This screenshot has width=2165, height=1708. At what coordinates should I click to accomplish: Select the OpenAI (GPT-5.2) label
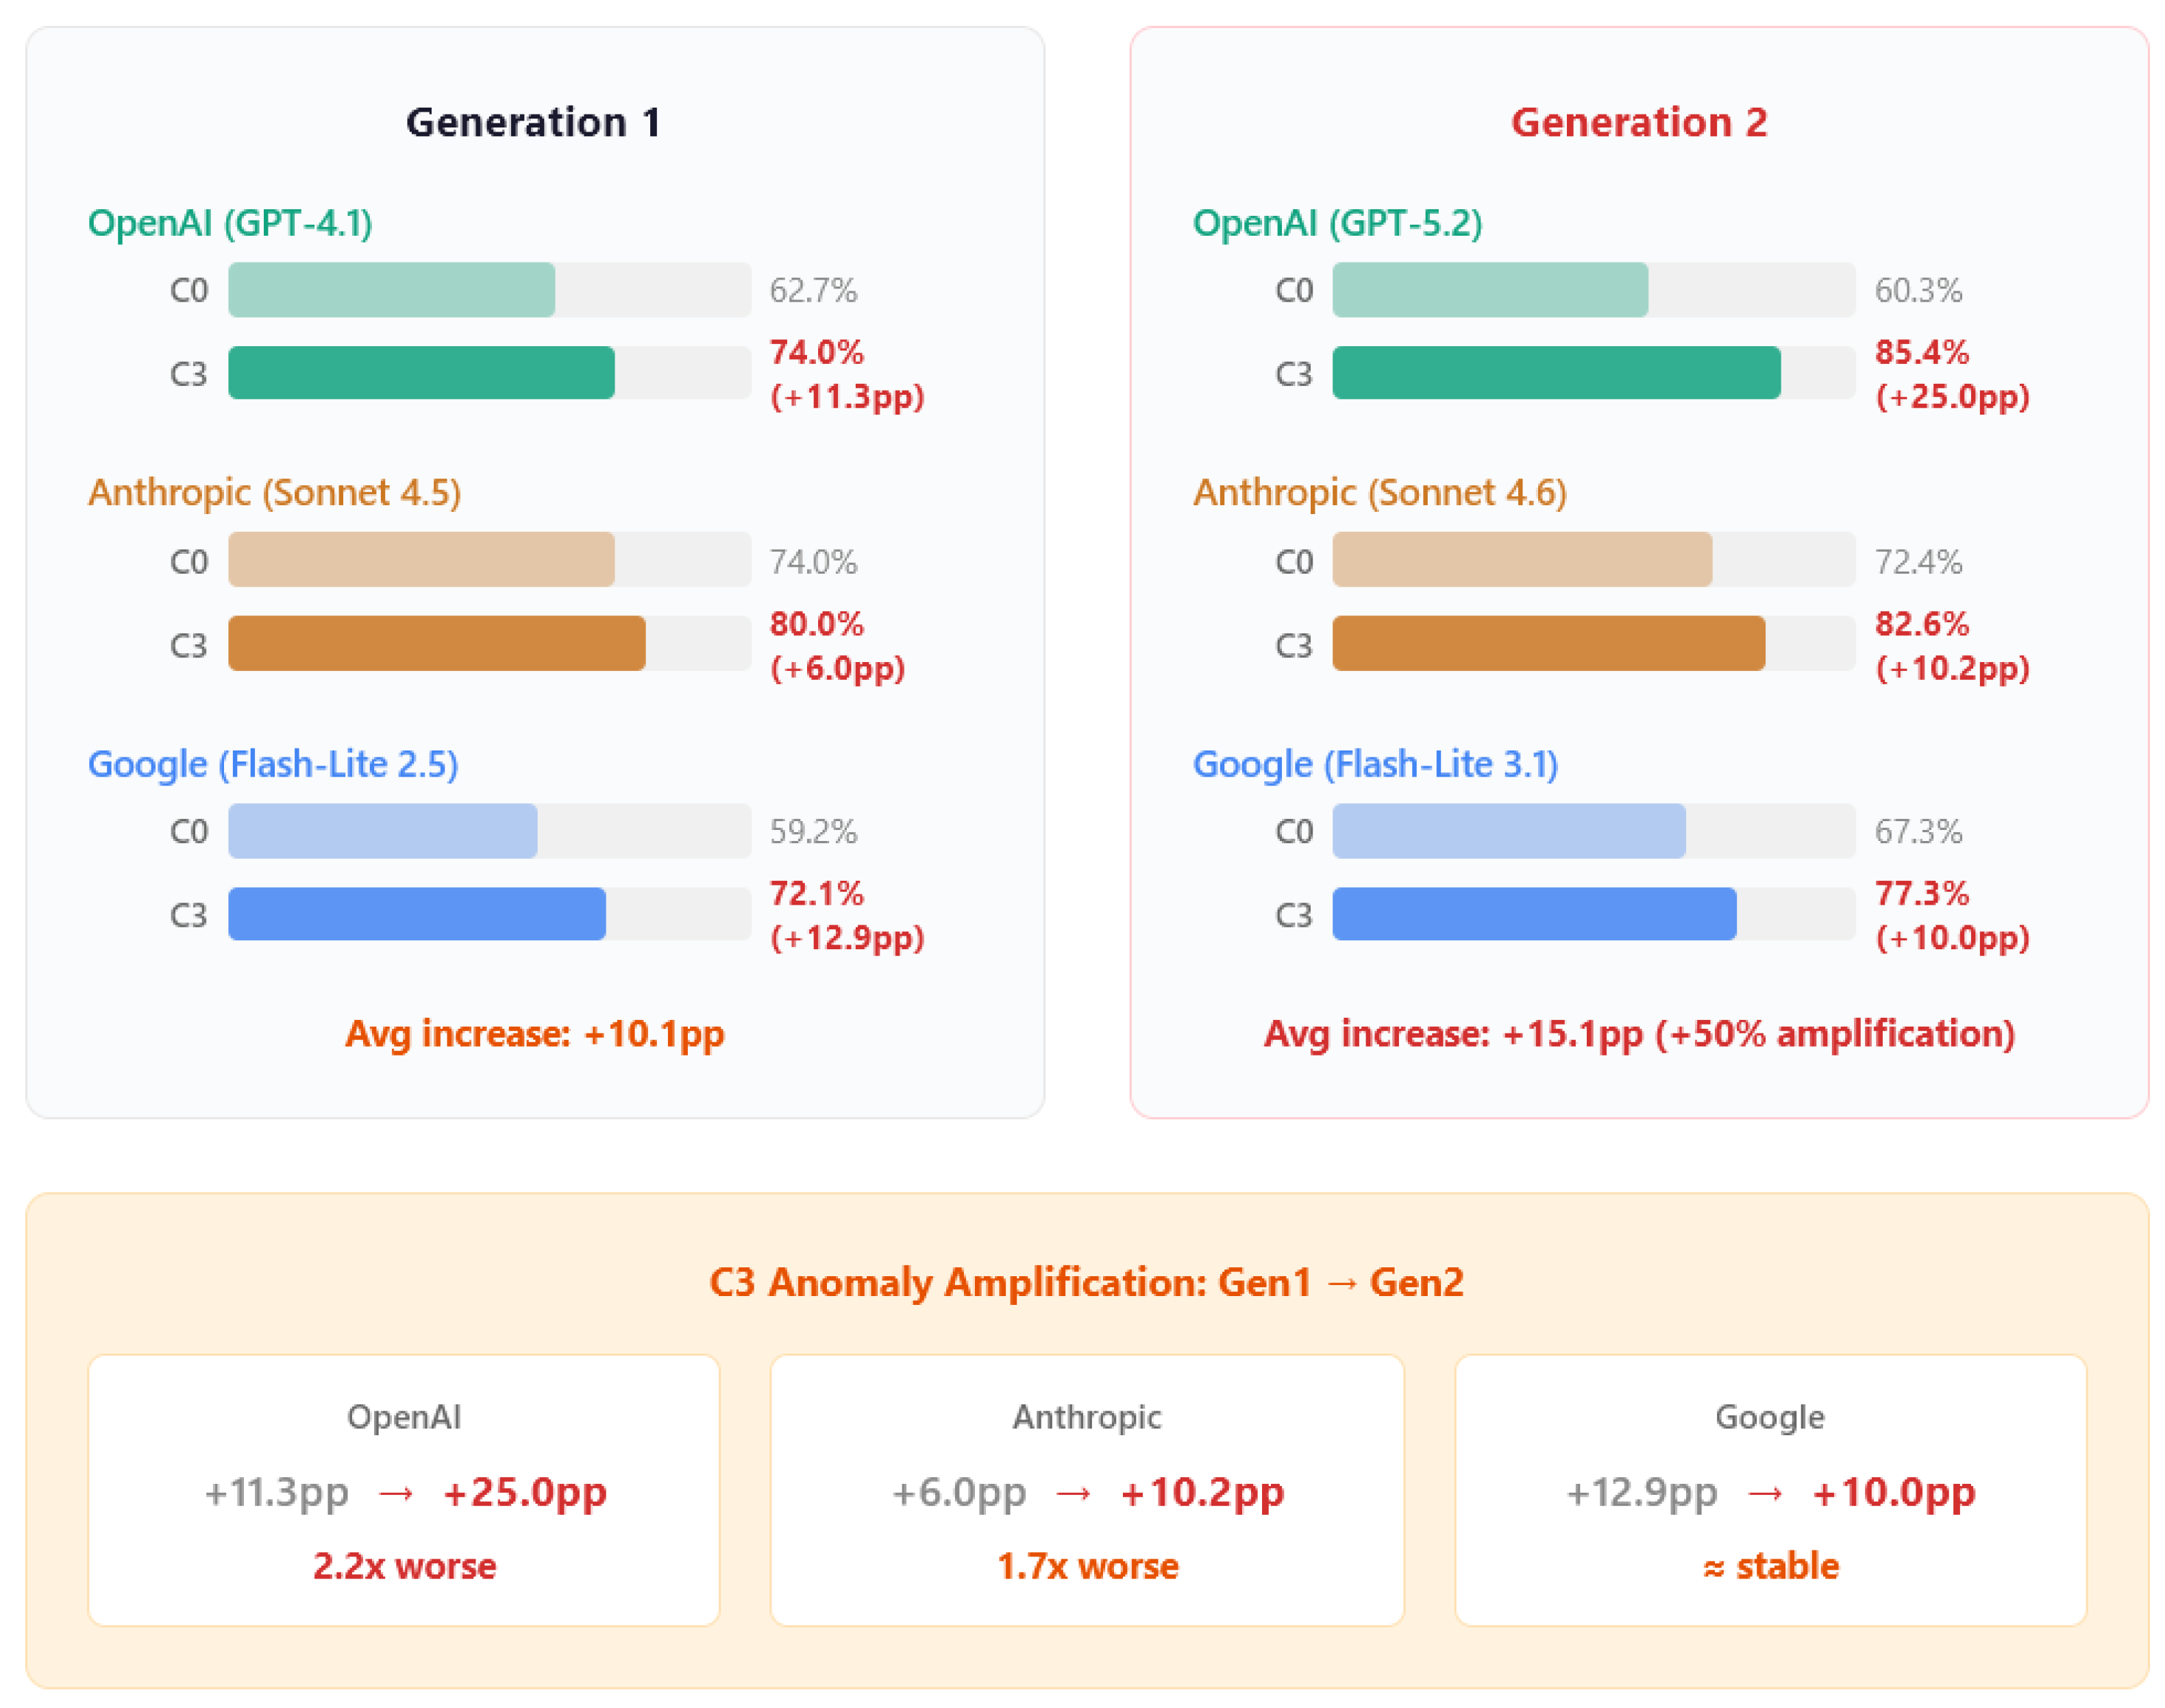[x=1337, y=222]
